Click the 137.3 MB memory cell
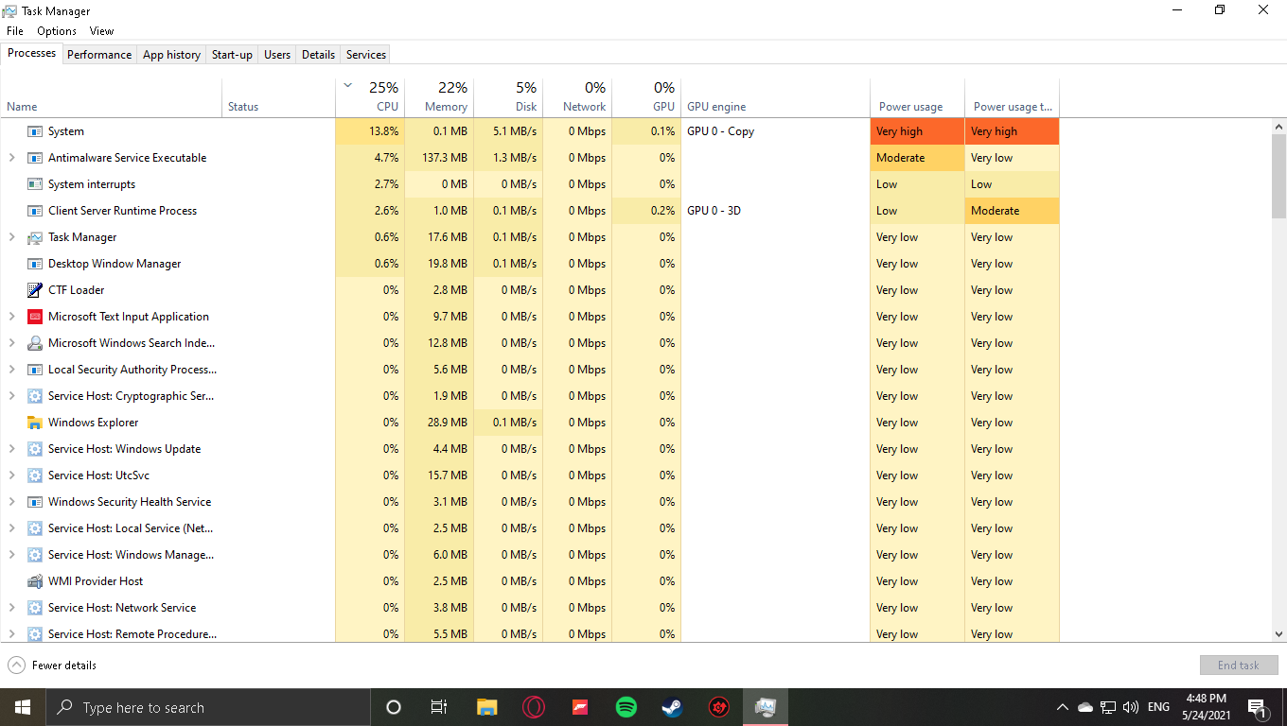The width and height of the screenshot is (1287, 726). pyautogui.click(x=439, y=158)
